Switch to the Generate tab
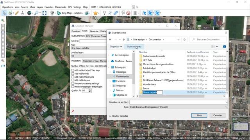The width and height of the screenshot is (250, 140). 94,31
